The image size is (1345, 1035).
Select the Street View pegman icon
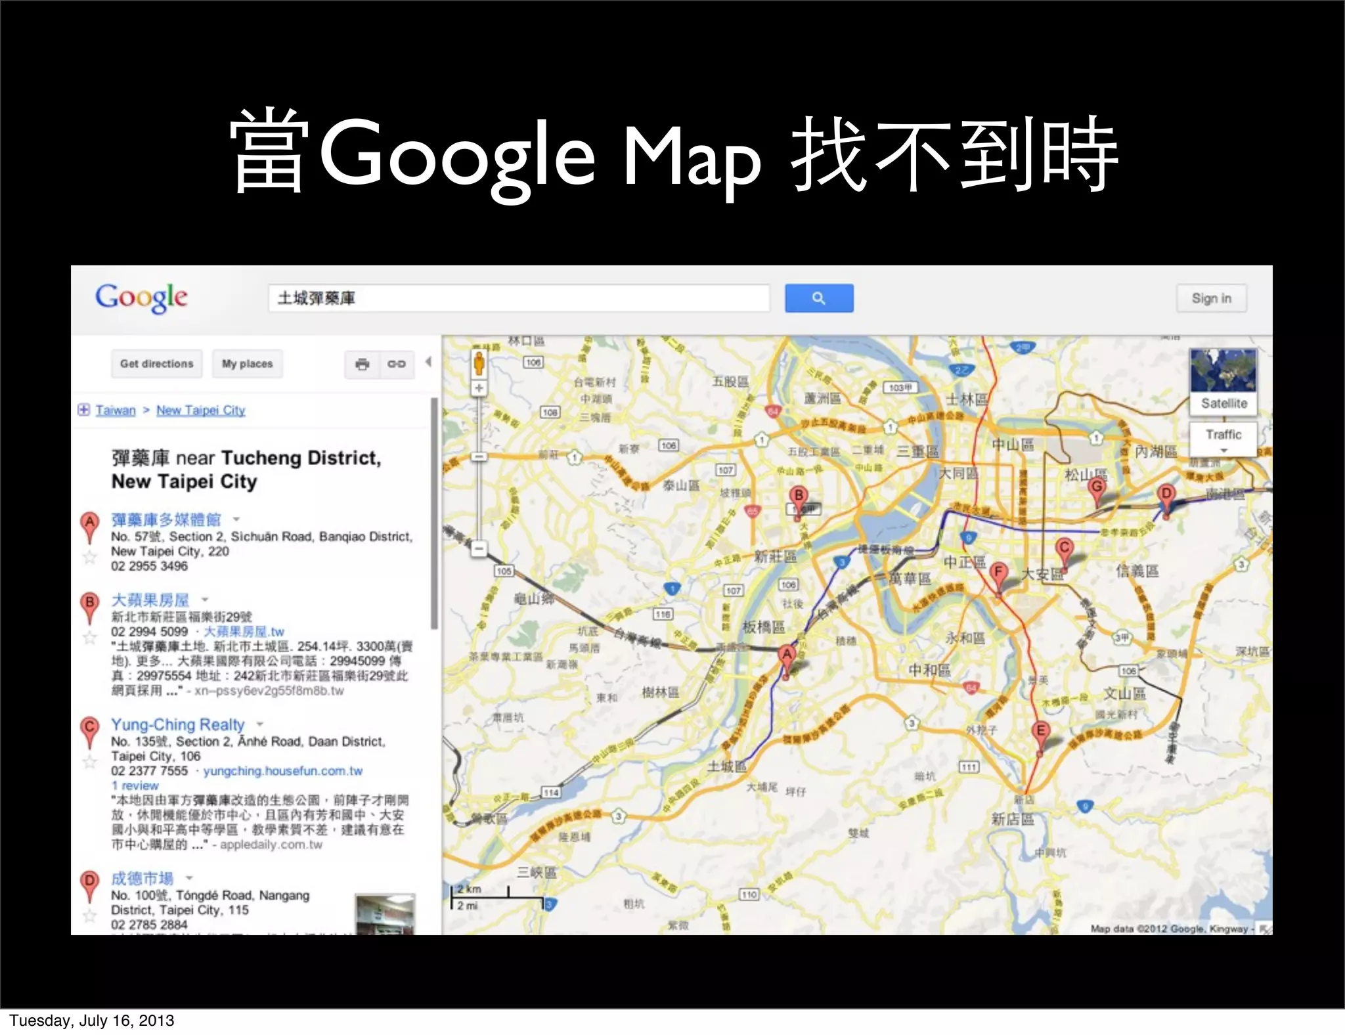click(x=479, y=362)
